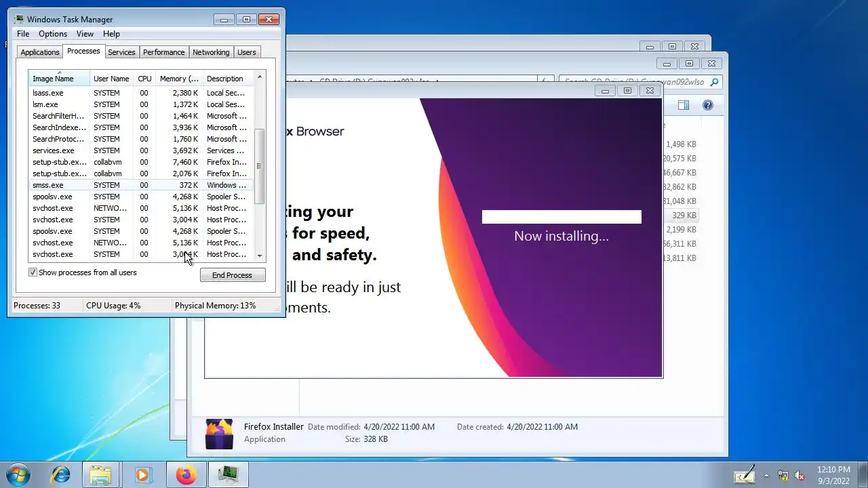Uncheck Show processes from all users

click(x=33, y=272)
